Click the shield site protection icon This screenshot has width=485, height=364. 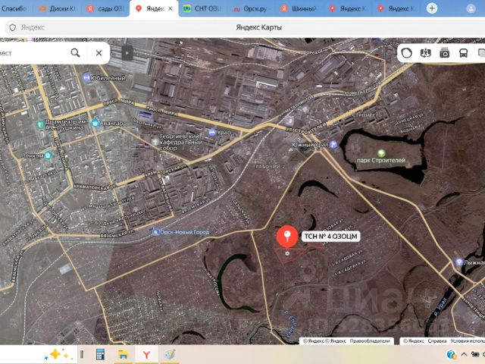click(x=12, y=27)
